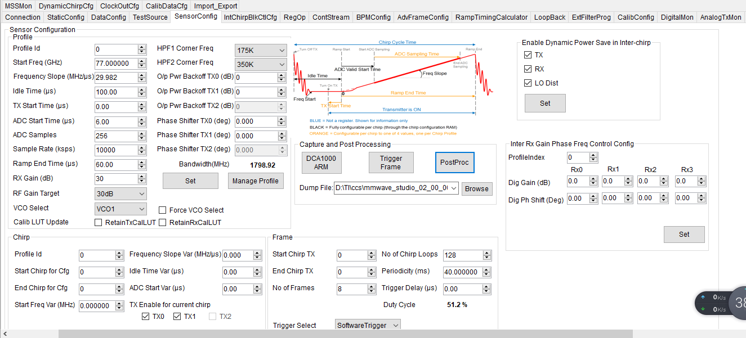This screenshot has height=338, width=746.
Task: Switch to the BPMConfig tab
Action: pyautogui.click(x=373, y=17)
